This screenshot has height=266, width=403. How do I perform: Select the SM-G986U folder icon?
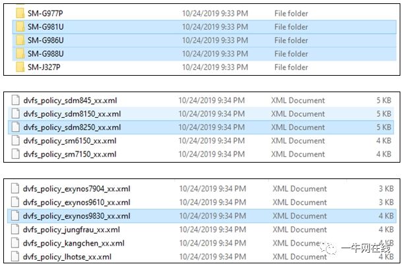[20, 40]
